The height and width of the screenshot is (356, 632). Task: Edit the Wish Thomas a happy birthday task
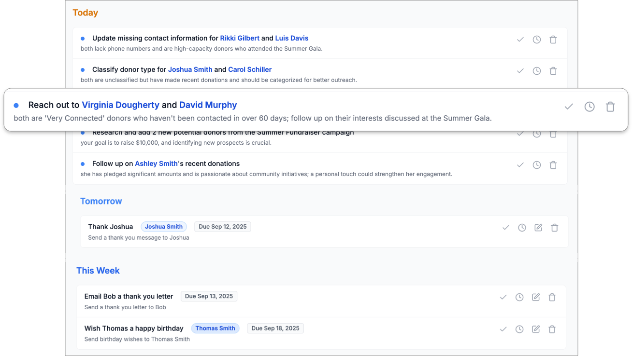(x=536, y=329)
